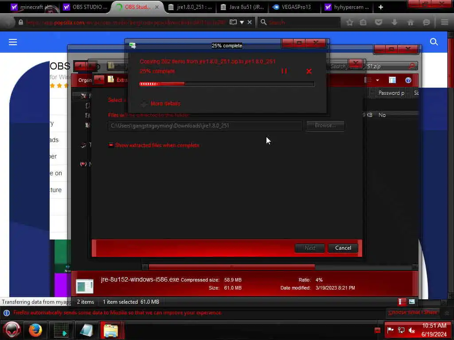Click the Firefox address bar URL
454x340 pixels.
coord(126,22)
